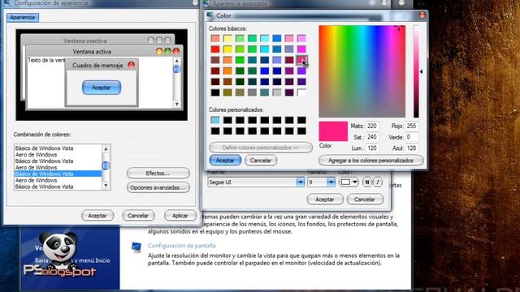Click the luminance slider bar in Color dialog

(416, 71)
